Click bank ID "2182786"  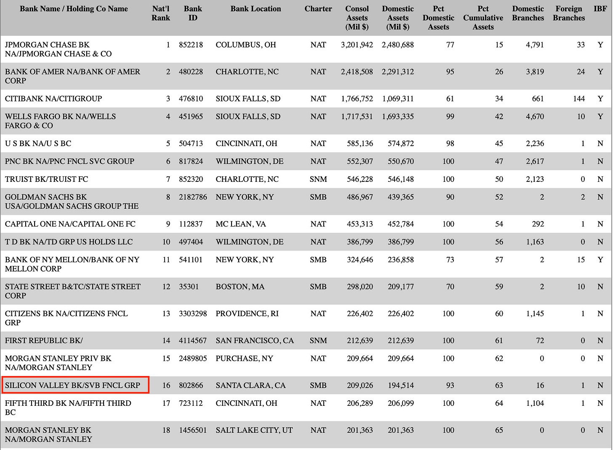coord(193,197)
